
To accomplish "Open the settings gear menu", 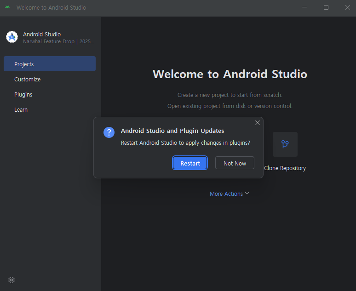I will pyautogui.click(x=11, y=280).
